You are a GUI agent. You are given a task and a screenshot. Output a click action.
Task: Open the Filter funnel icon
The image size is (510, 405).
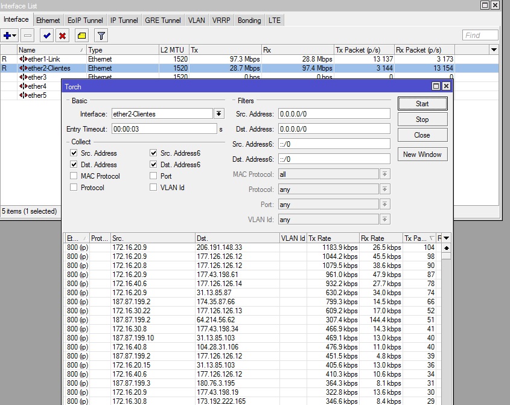(101, 36)
